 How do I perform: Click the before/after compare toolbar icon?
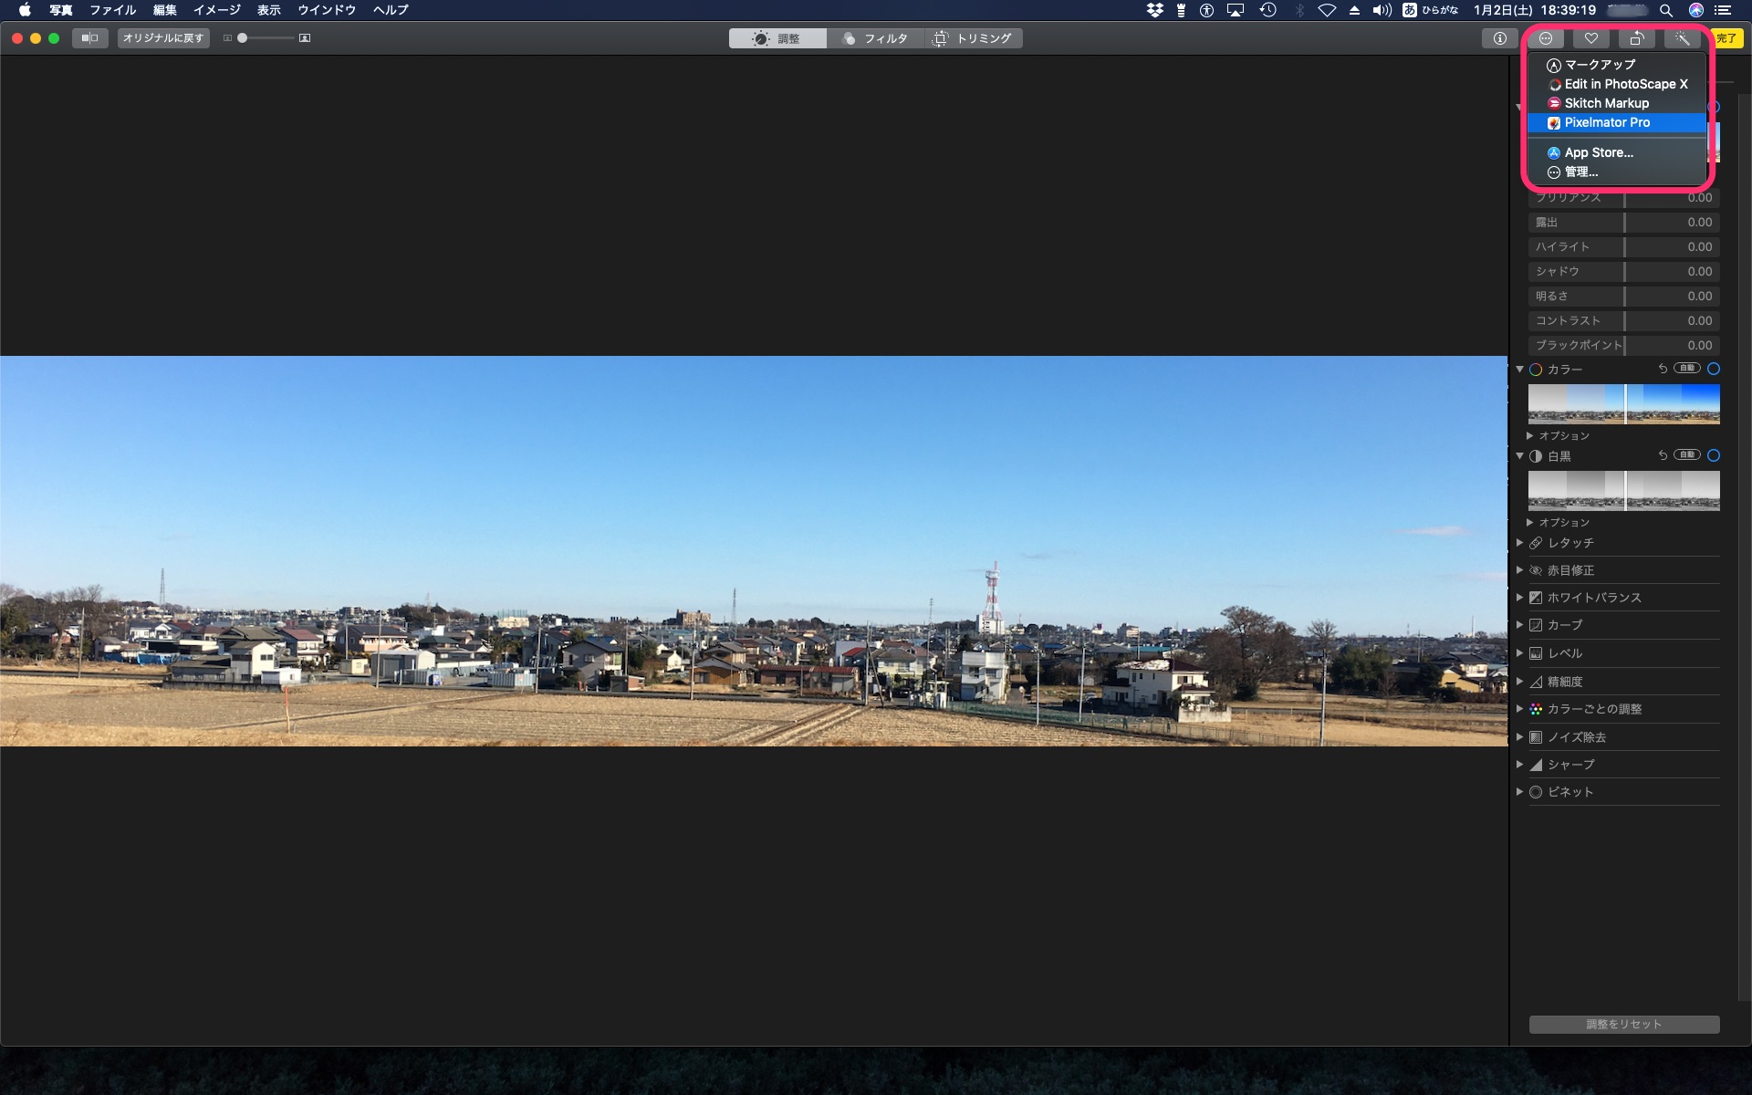(x=89, y=38)
